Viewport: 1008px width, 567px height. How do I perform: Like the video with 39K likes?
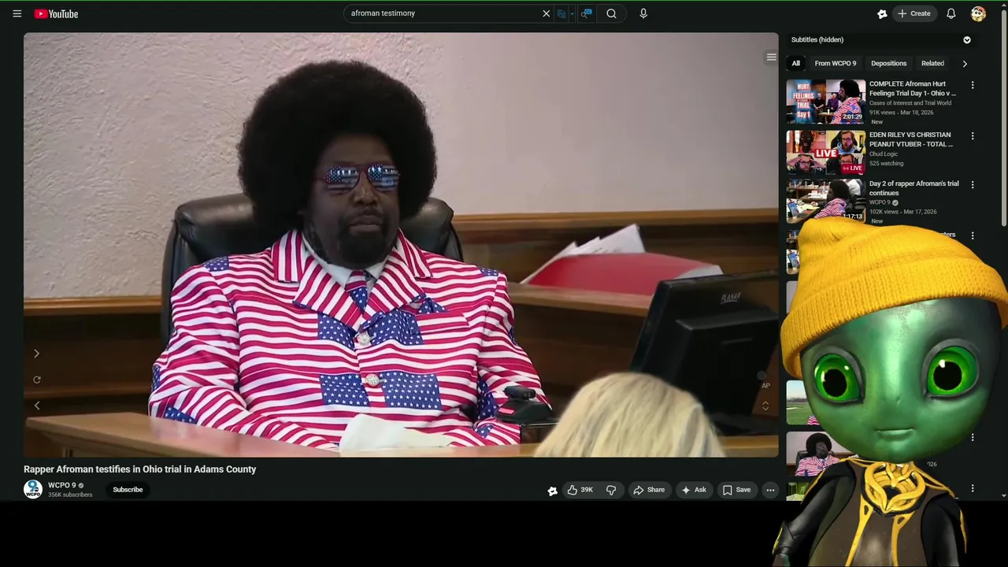click(x=580, y=490)
